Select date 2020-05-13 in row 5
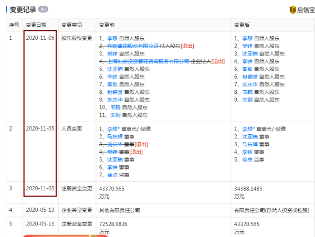 (x=40, y=224)
